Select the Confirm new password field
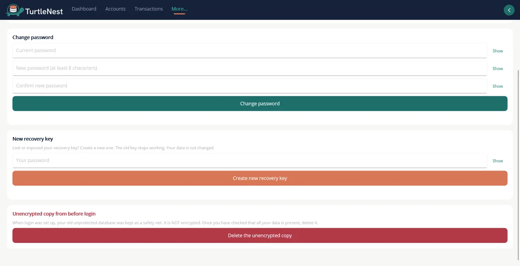This screenshot has height=266, width=520. click(x=250, y=86)
